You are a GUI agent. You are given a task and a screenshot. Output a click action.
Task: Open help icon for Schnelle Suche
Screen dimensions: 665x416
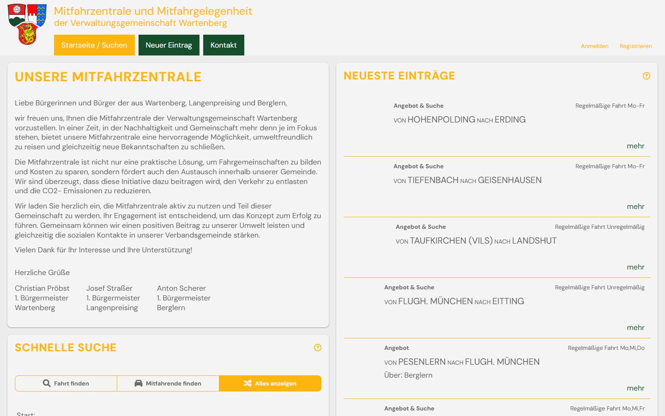click(x=318, y=348)
